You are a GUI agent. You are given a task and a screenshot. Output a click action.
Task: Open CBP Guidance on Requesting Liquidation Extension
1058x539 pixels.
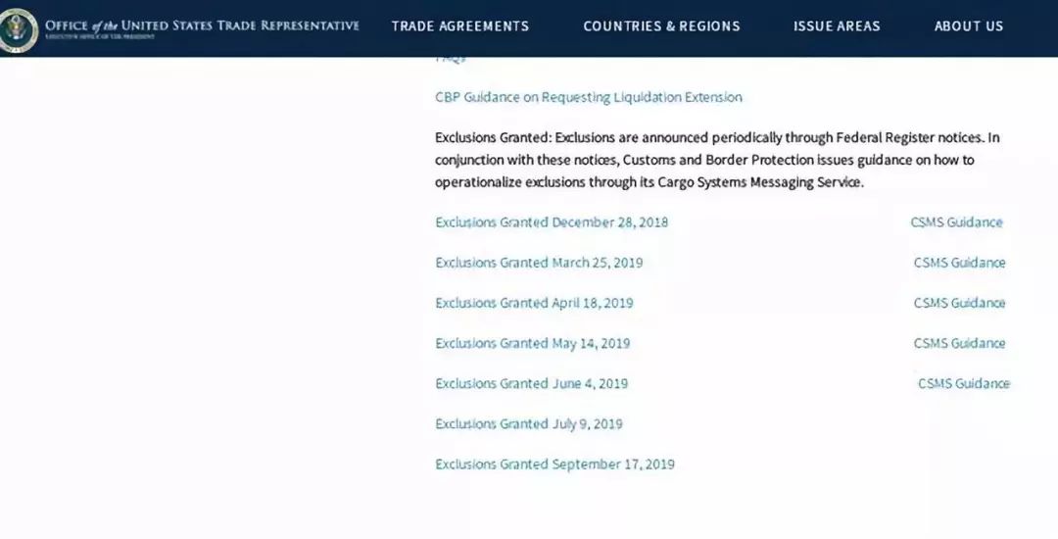(589, 97)
